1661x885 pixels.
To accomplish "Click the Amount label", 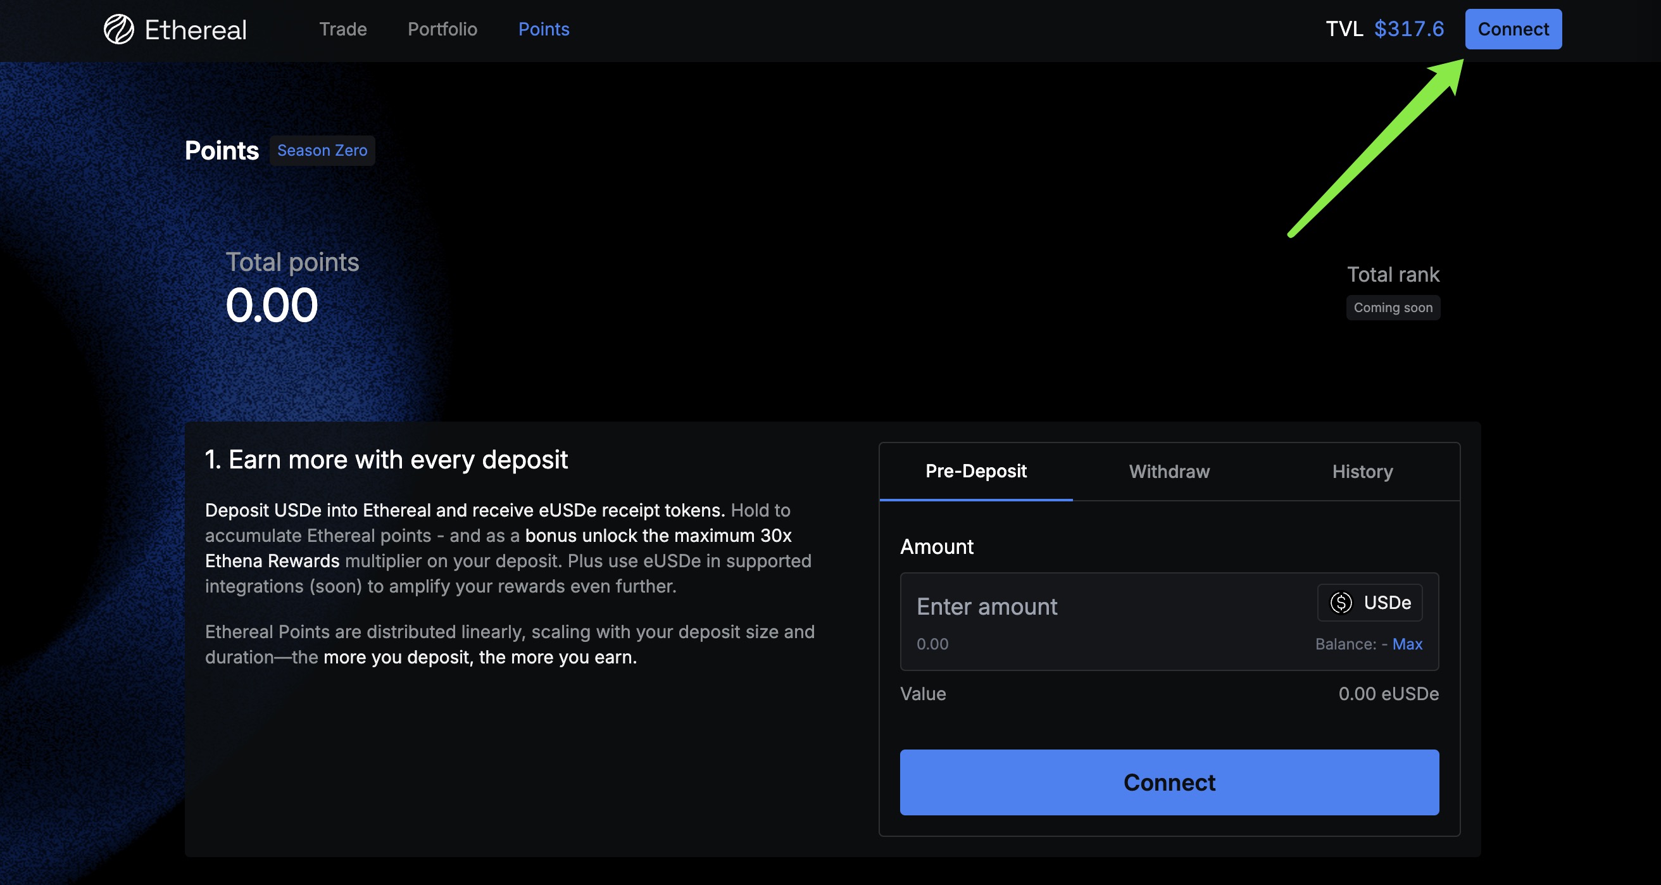I will click(936, 547).
